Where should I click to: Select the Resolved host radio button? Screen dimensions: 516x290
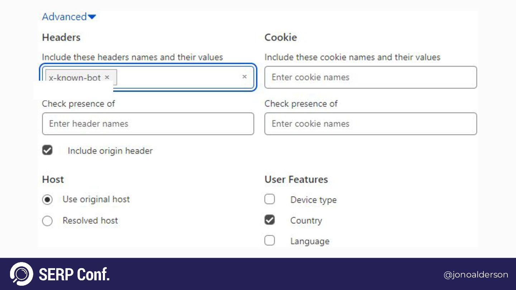coord(47,221)
